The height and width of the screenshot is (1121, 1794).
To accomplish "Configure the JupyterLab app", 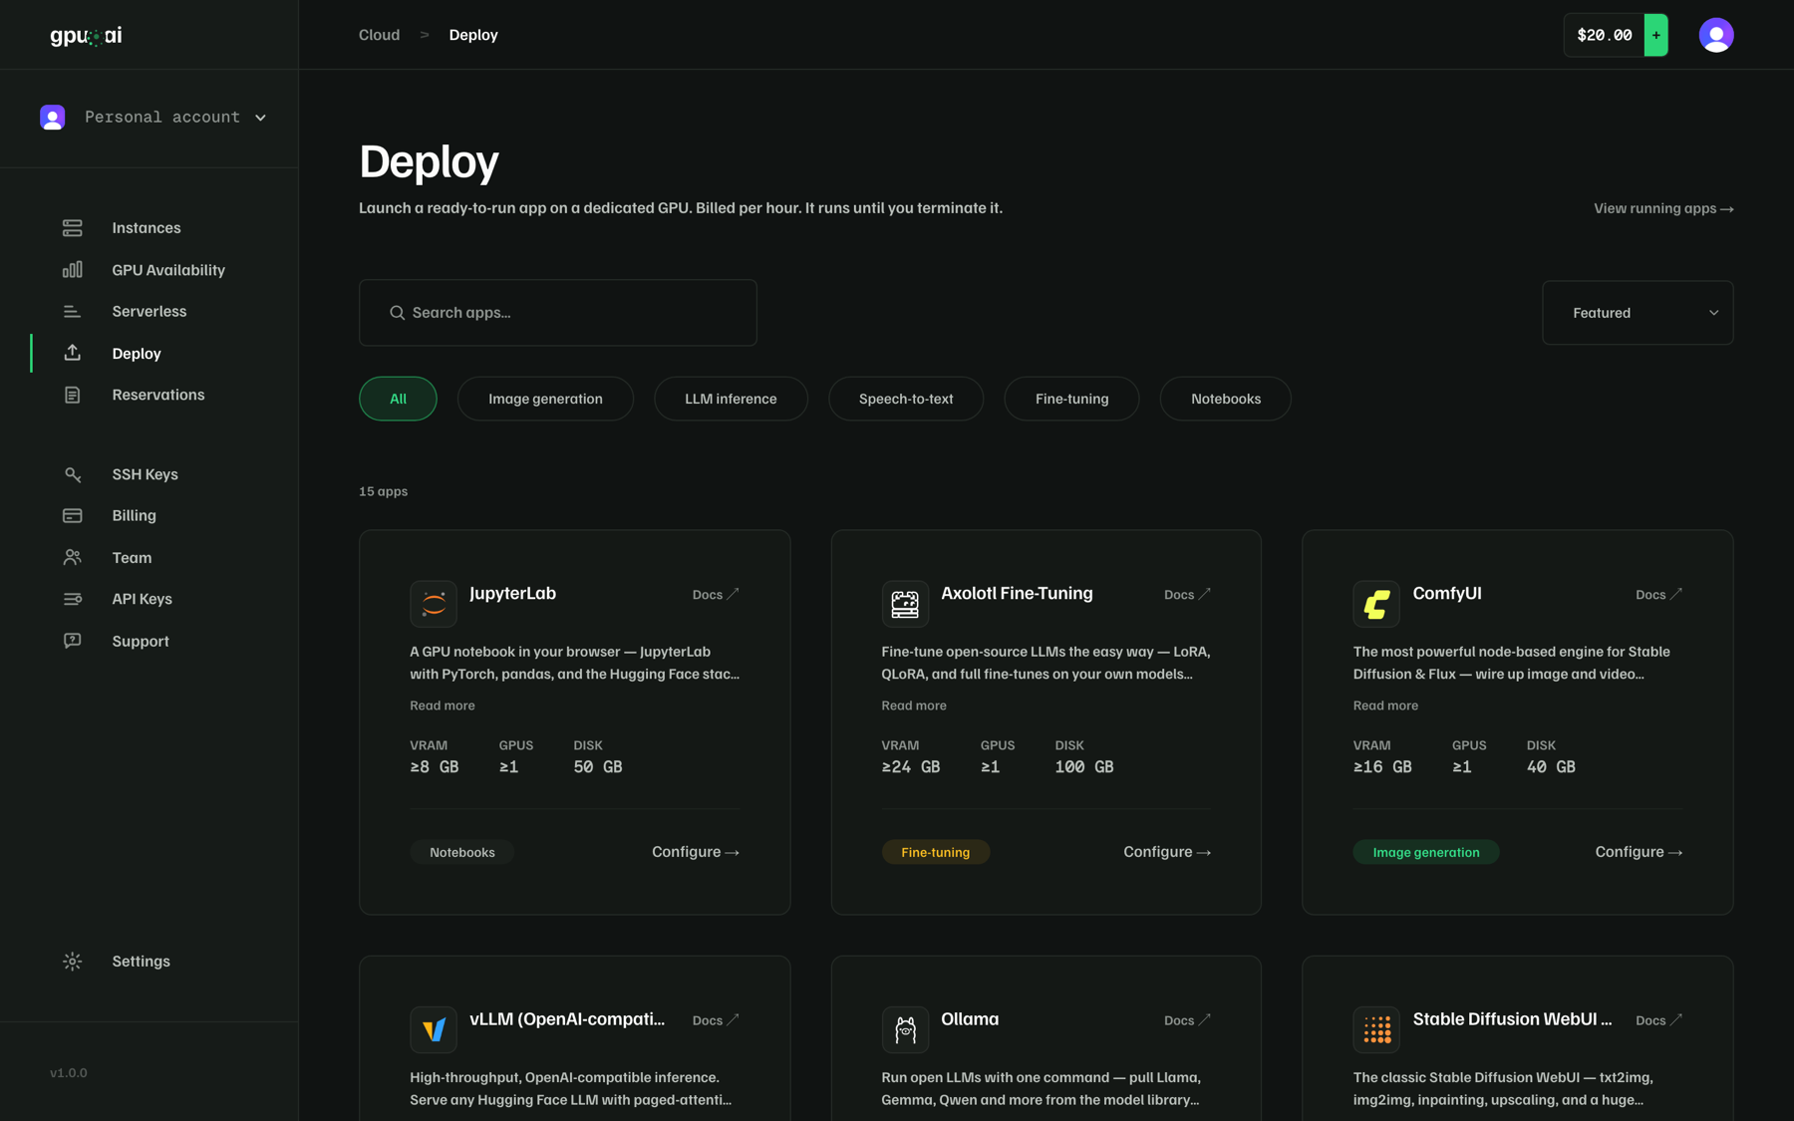I will click(x=696, y=852).
